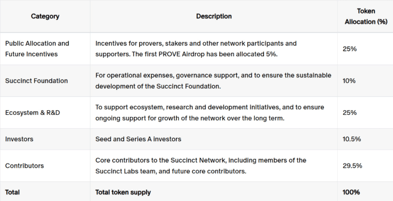Select the Ecosystem & R&D category cell
This screenshot has height=201, width=393.
point(33,113)
